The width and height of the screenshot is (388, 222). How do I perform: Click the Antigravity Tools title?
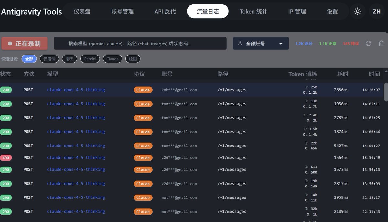coord(31,12)
